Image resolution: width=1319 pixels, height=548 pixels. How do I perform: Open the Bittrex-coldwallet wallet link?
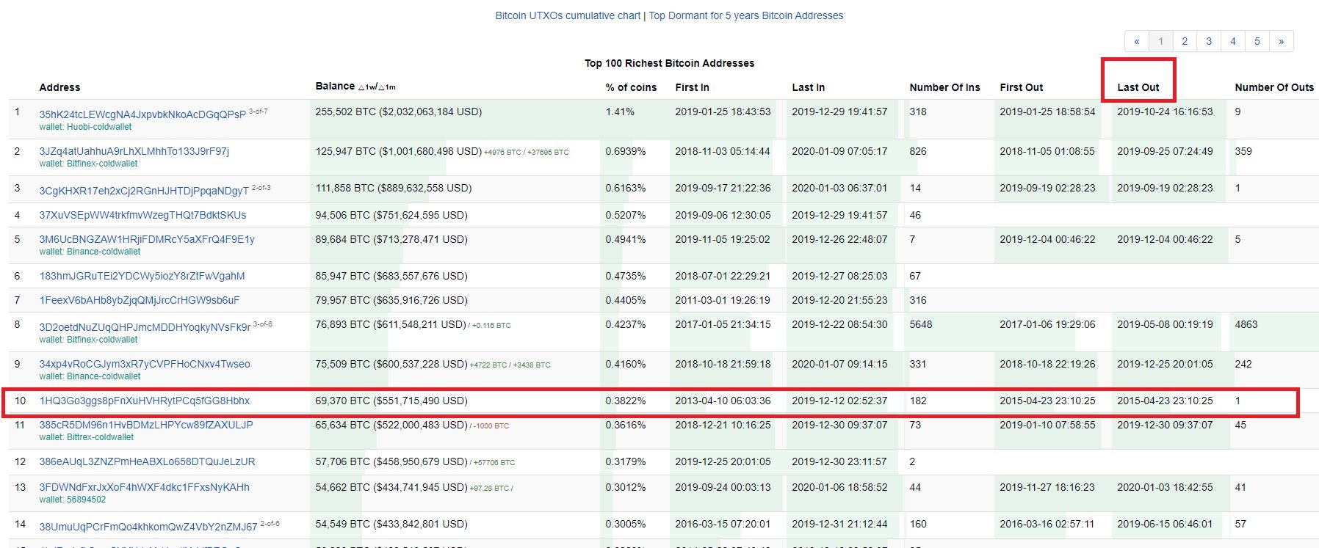click(x=87, y=437)
